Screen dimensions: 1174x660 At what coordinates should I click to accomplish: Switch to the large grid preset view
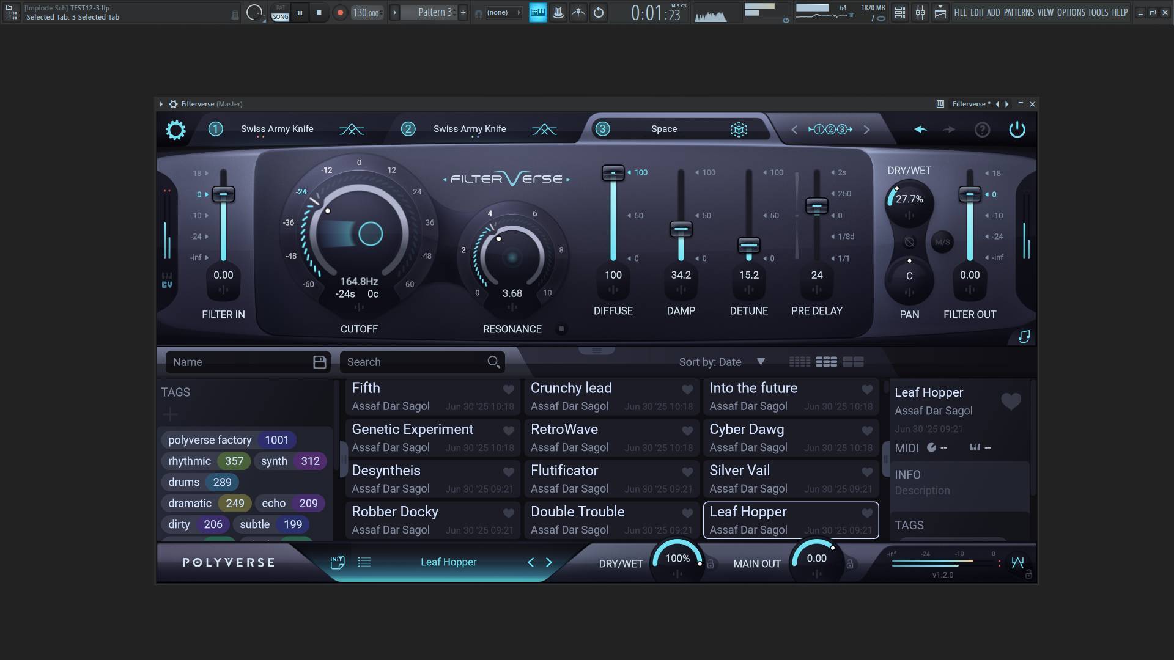click(x=853, y=362)
